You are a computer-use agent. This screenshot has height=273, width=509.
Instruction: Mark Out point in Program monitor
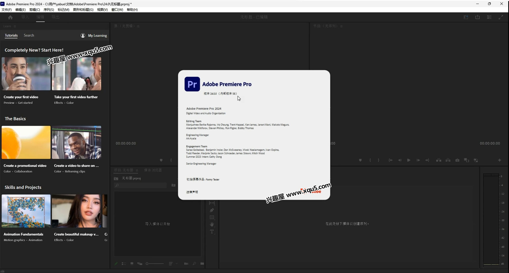(x=379, y=160)
